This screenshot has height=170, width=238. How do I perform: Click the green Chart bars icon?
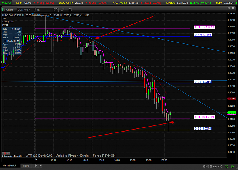pos(4,10)
